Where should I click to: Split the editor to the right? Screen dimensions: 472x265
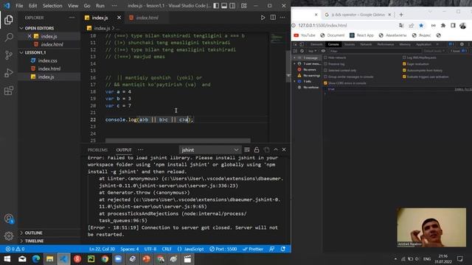(x=273, y=18)
